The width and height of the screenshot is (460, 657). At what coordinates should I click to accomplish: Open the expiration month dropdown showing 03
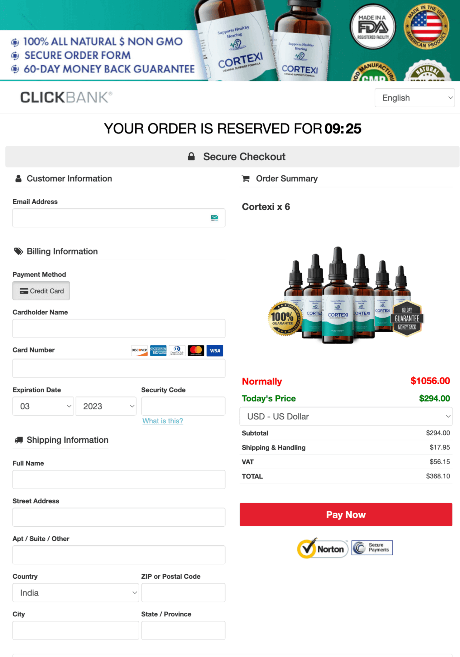tap(43, 406)
